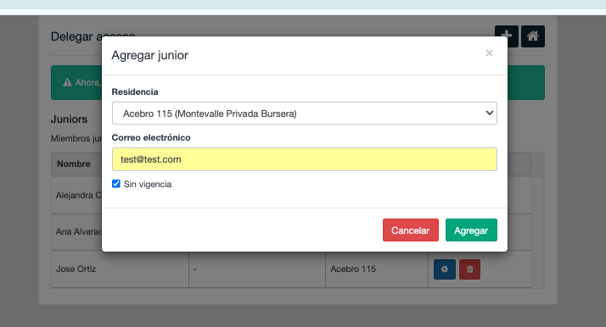This screenshot has height=327, width=606.
Task: Select the Jose Ortiz name cell
Action: [121, 269]
